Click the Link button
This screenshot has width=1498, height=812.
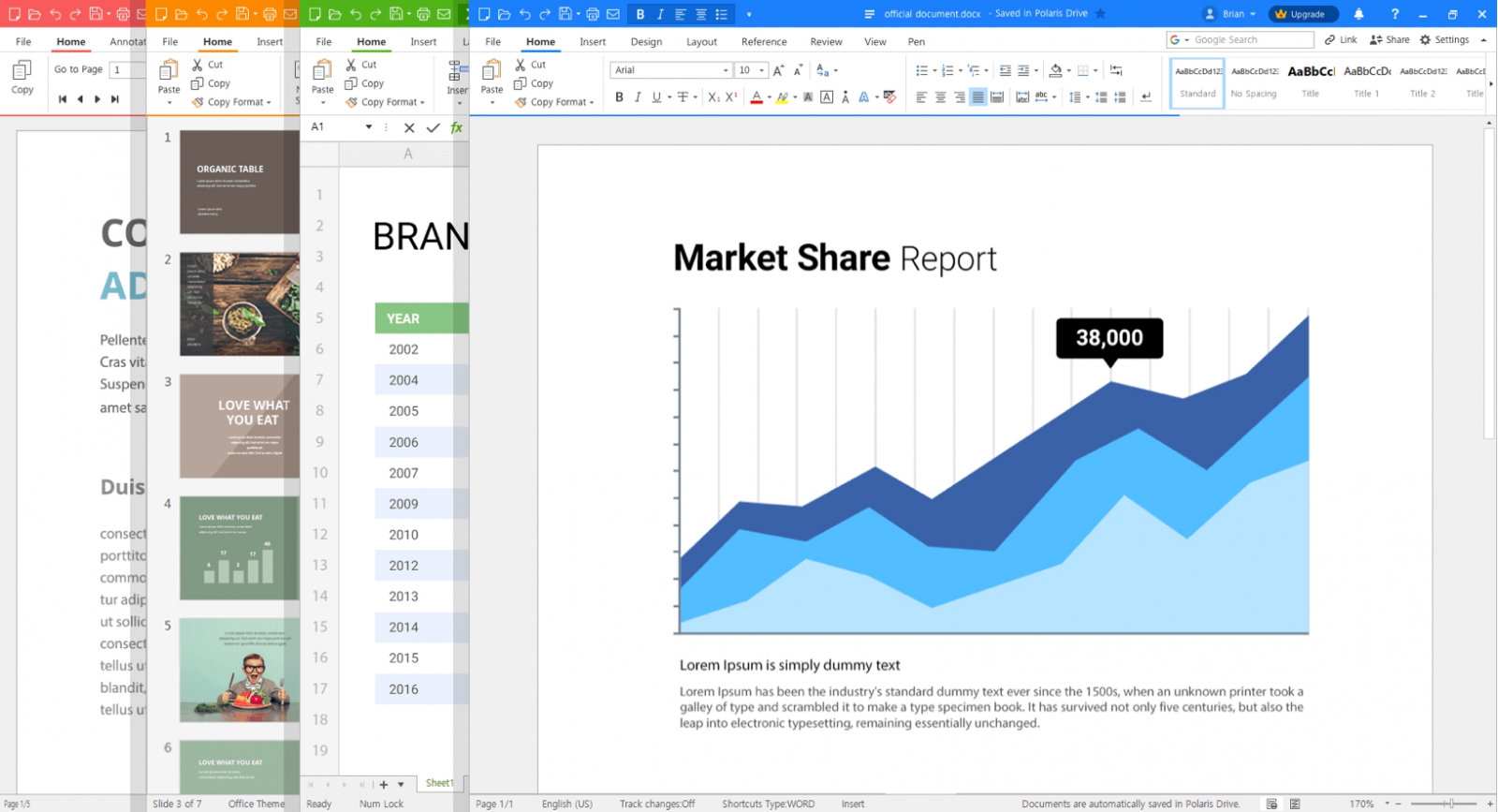pos(1341,39)
